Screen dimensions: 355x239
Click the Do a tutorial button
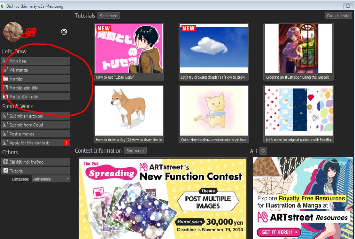[338, 16]
